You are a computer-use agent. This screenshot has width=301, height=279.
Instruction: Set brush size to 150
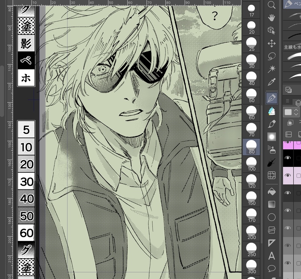[x=251, y=198]
